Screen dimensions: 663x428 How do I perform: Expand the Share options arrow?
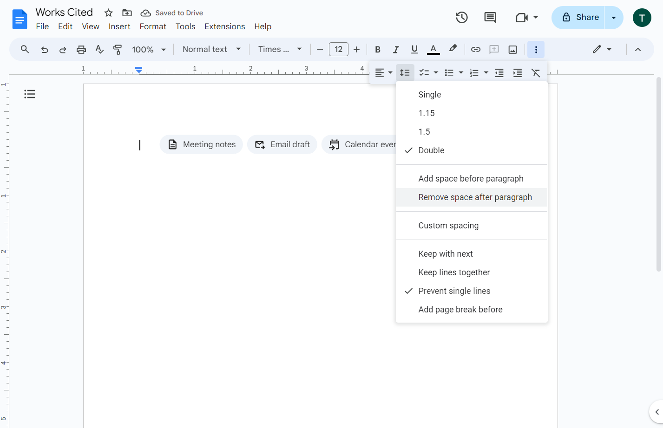click(x=614, y=18)
